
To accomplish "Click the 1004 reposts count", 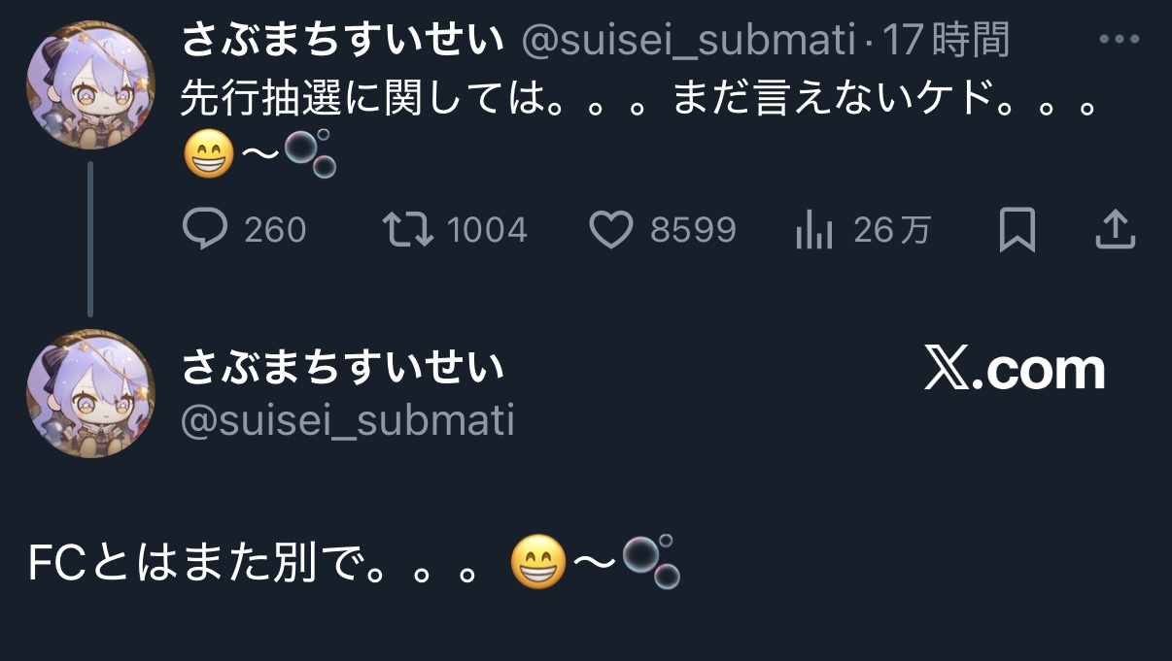I will tap(487, 230).
